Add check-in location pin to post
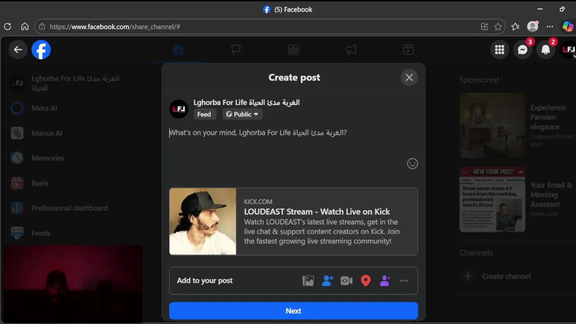 [366, 281]
